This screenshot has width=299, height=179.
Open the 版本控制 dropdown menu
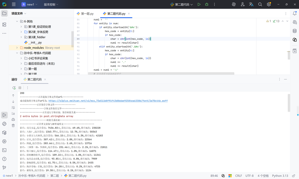coord(51,4)
